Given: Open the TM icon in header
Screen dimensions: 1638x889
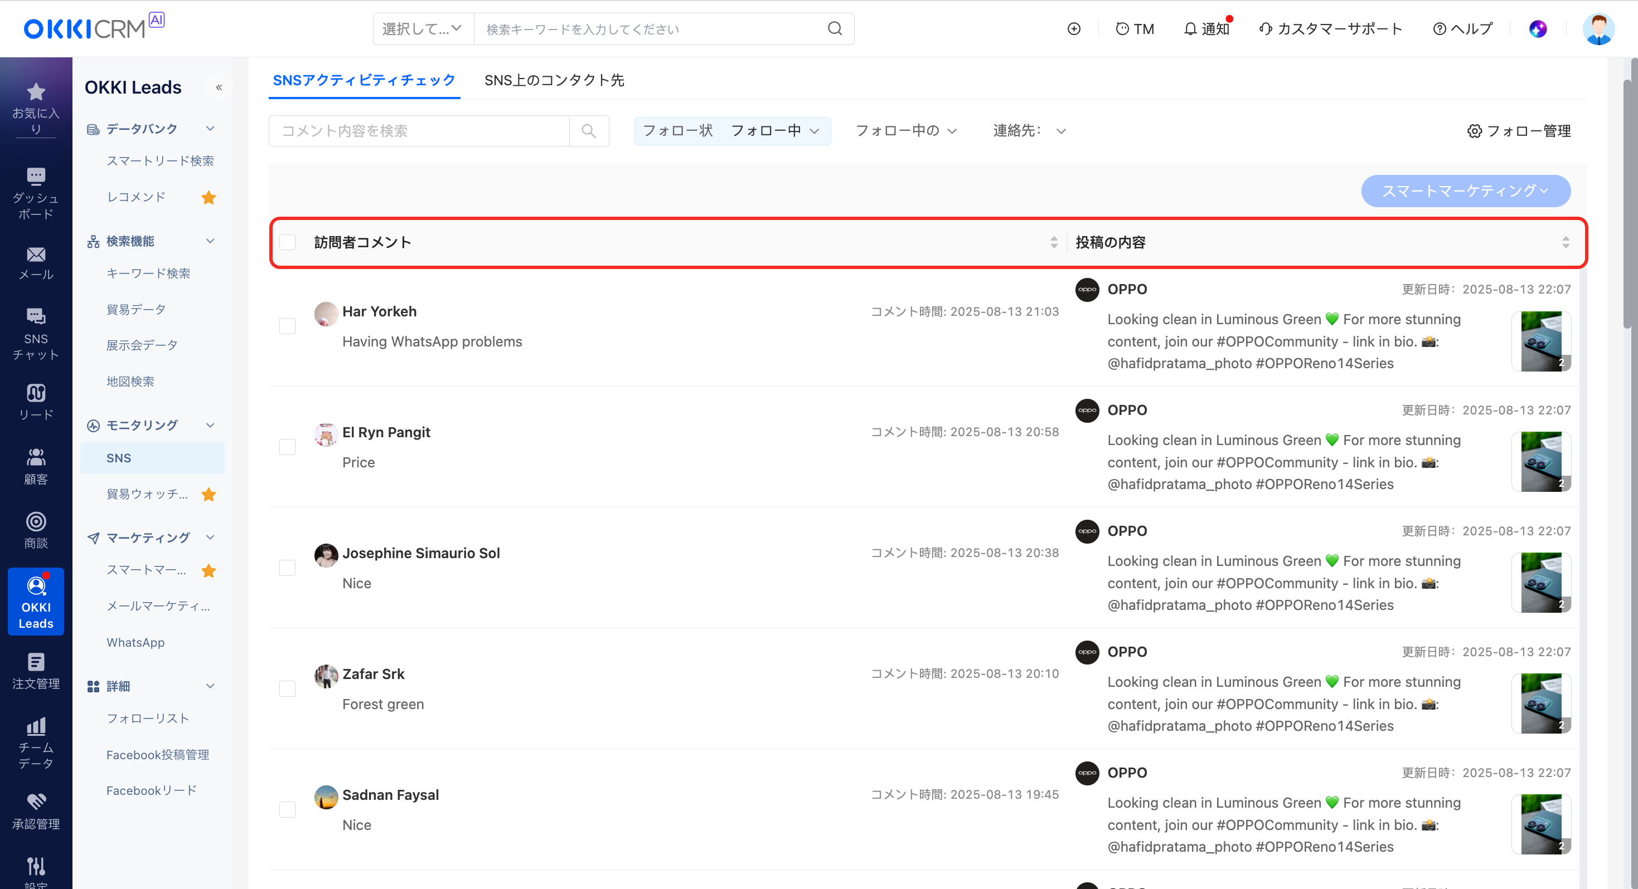Looking at the screenshot, I should (x=1135, y=28).
